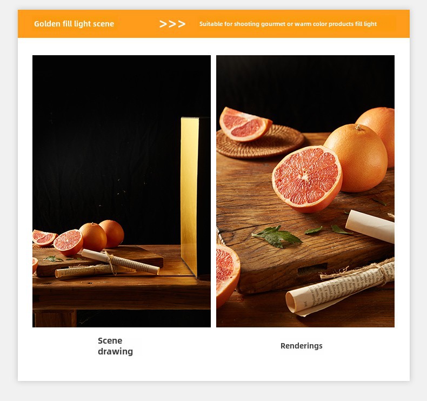Screen dimensions: 427x401
Task: Click the 'Renderings' caption
Action: (301, 346)
